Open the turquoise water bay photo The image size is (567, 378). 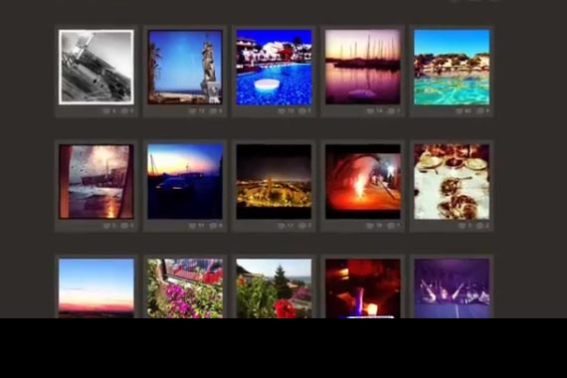pyautogui.click(x=452, y=67)
